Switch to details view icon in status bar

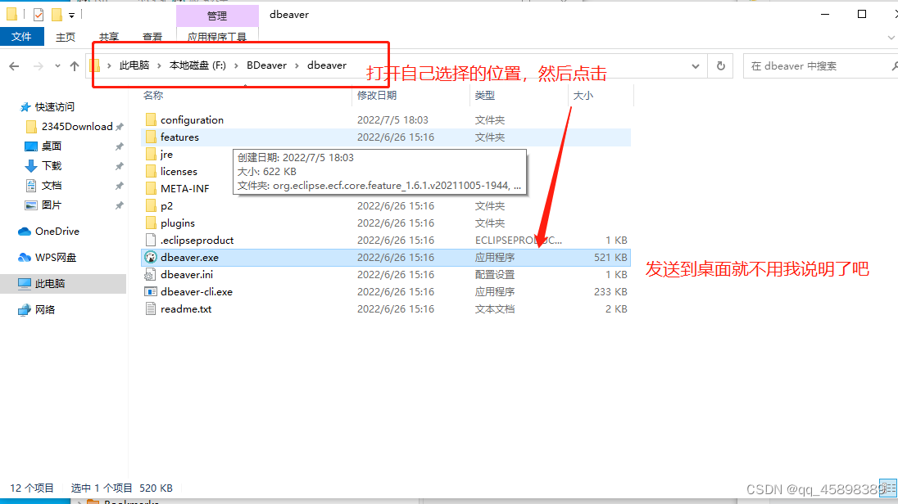[889, 488]
